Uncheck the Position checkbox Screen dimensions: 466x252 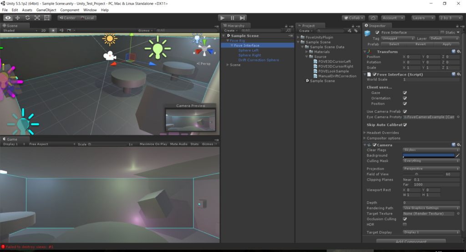point(405,104)
